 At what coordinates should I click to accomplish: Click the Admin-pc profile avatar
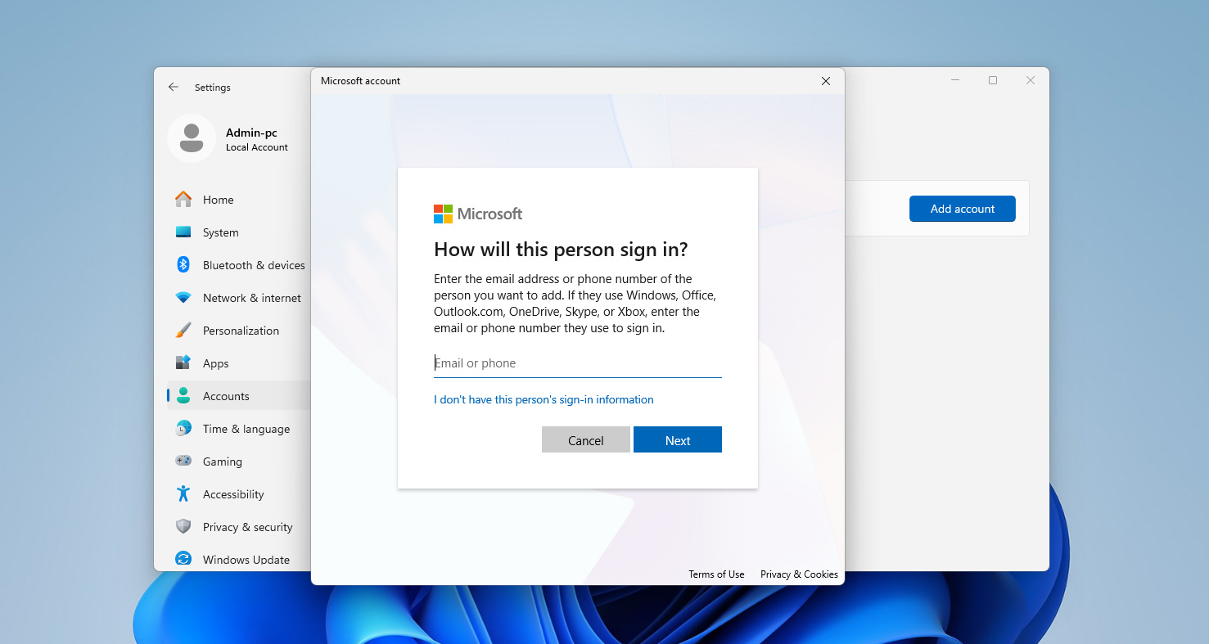coord(192,138)
